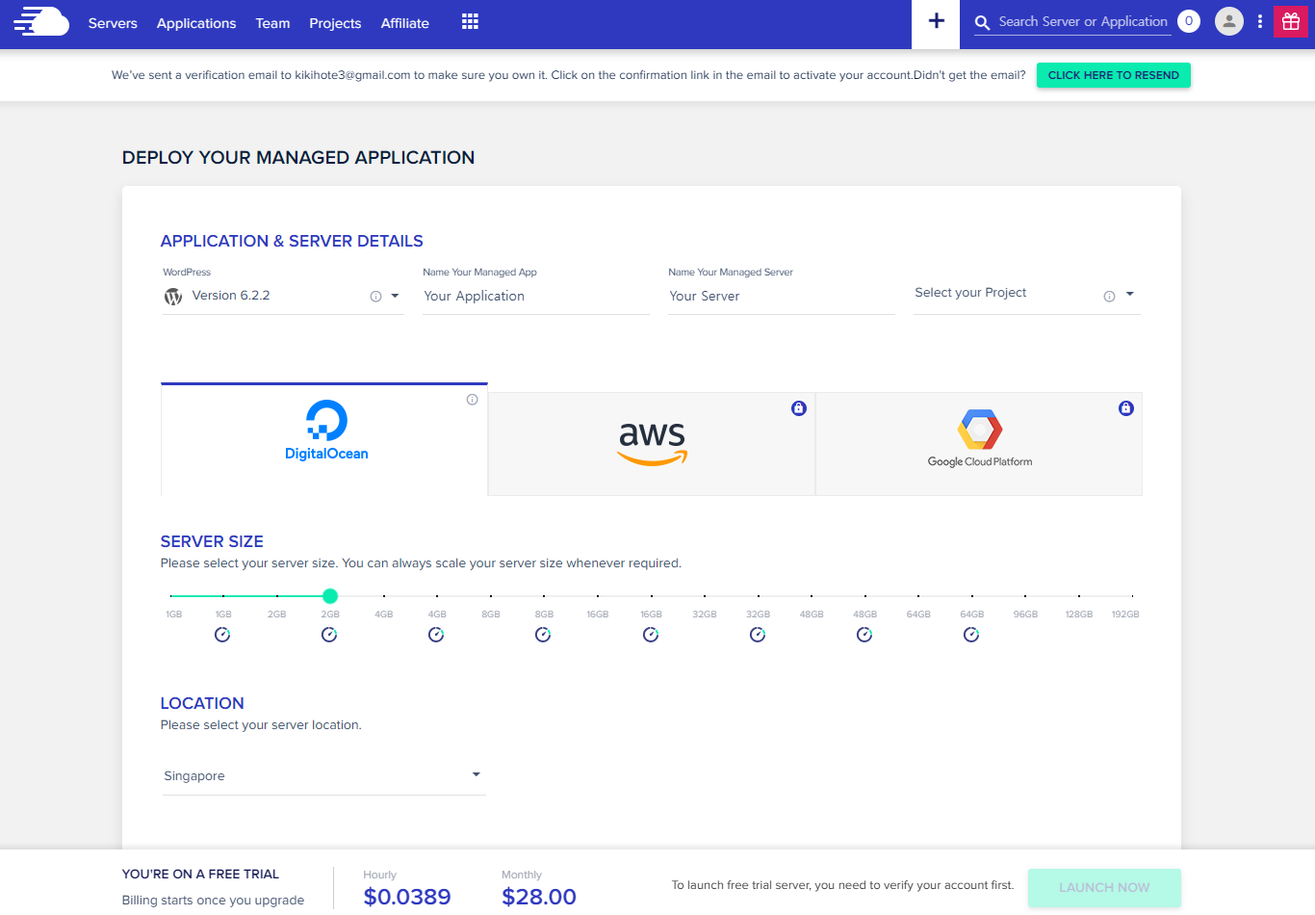
Task: Open the Projects menu item
Action: [x=335, y=23]
